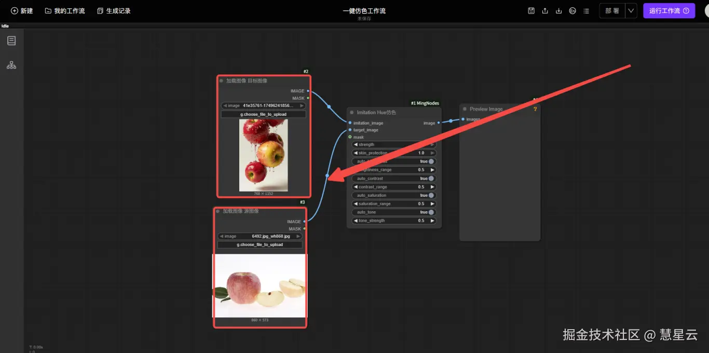Switch language with the En icon

572,11
